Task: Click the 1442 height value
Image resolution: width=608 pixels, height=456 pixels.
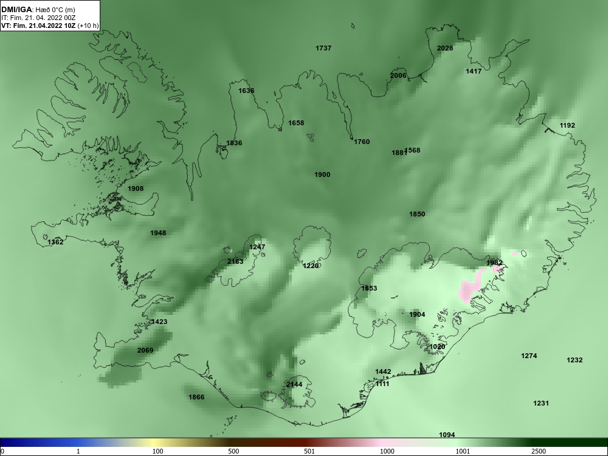Action: coord(383,371)
